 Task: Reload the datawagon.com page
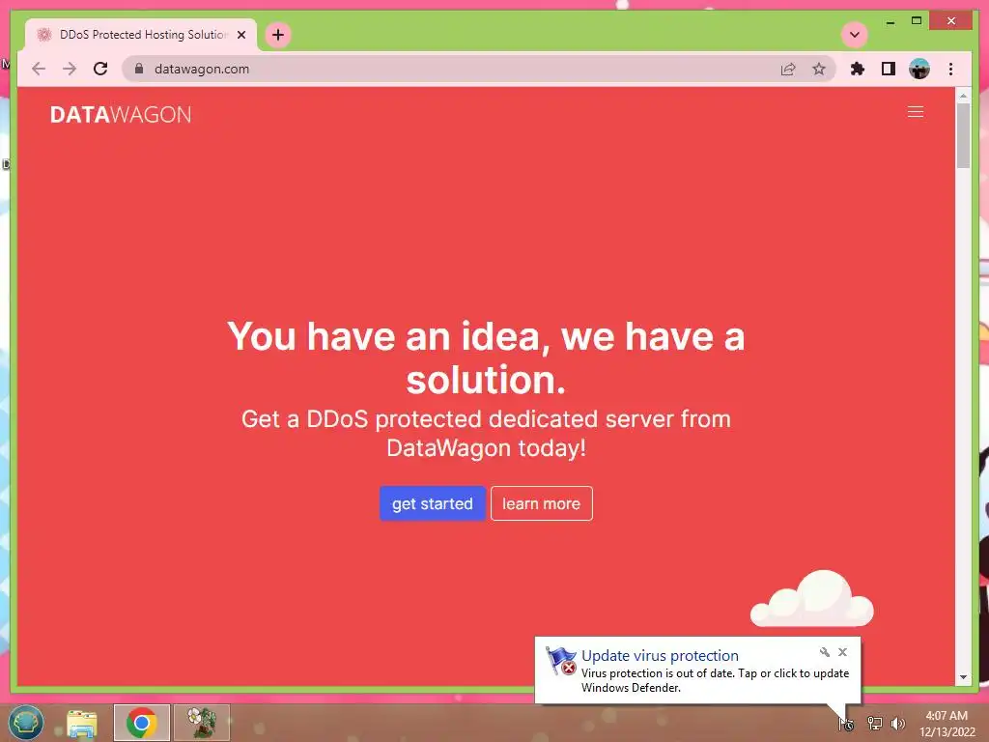(100, 69)
